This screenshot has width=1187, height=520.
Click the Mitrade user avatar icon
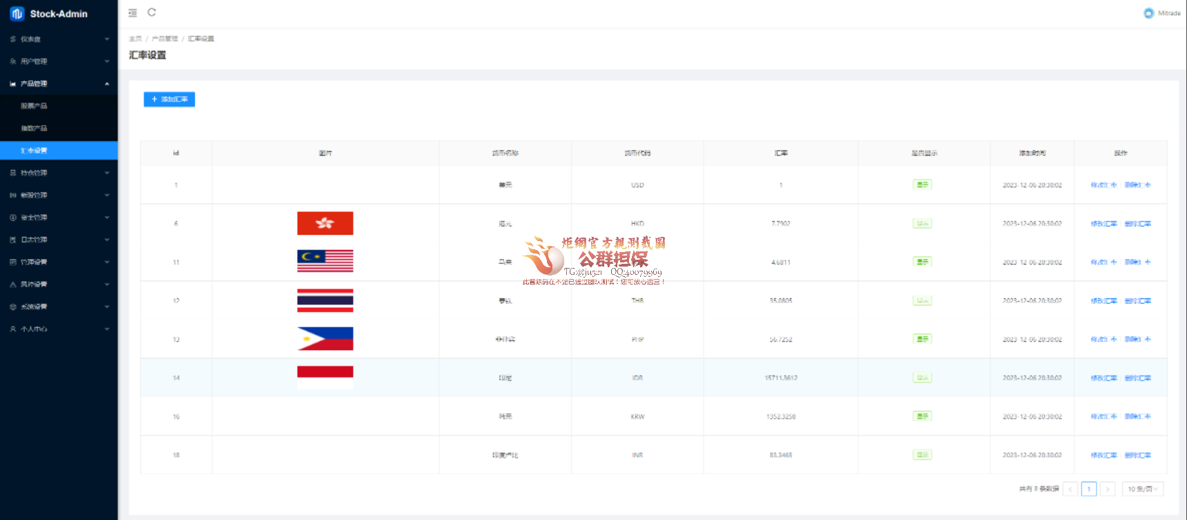(x=1148, y=13)
